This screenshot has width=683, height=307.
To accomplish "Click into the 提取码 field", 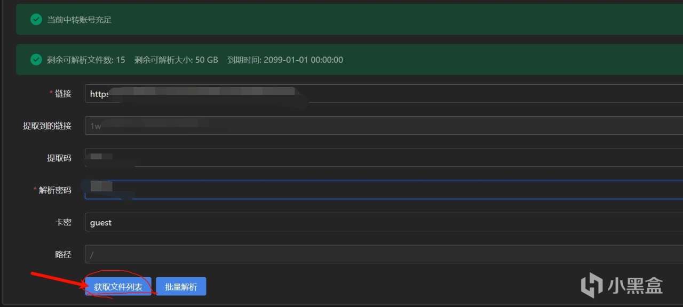I will [384, 158].
